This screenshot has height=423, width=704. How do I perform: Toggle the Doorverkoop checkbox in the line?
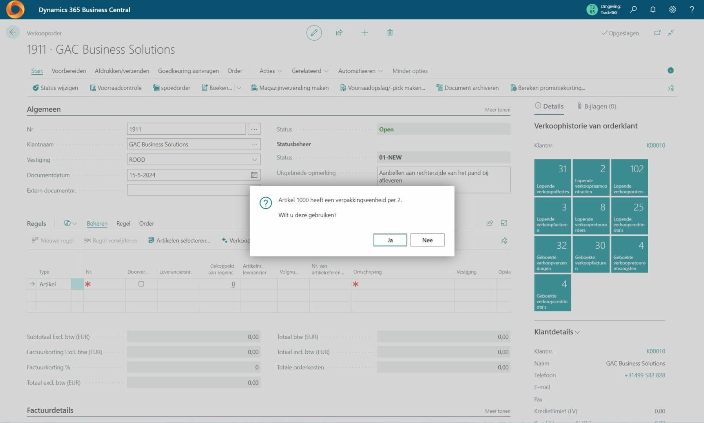click(141, 284)
